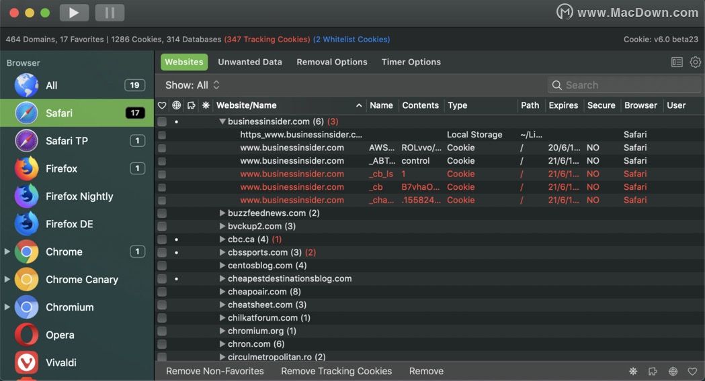Click the heart favorite icon in bottom bar
Screen dimensions: 705x381
point(692,371)
